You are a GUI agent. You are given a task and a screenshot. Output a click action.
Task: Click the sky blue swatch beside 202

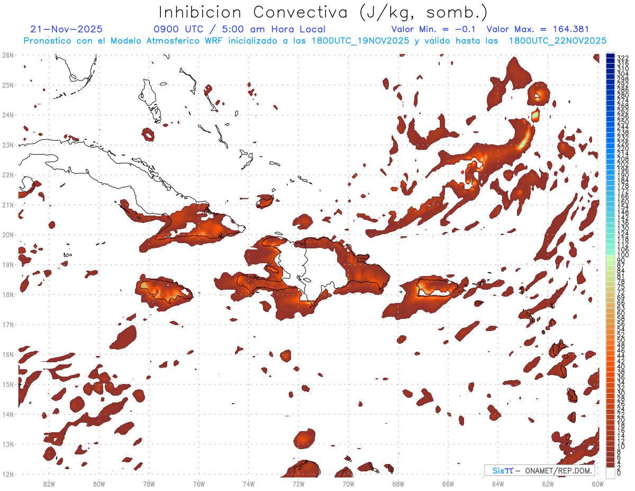611,167
